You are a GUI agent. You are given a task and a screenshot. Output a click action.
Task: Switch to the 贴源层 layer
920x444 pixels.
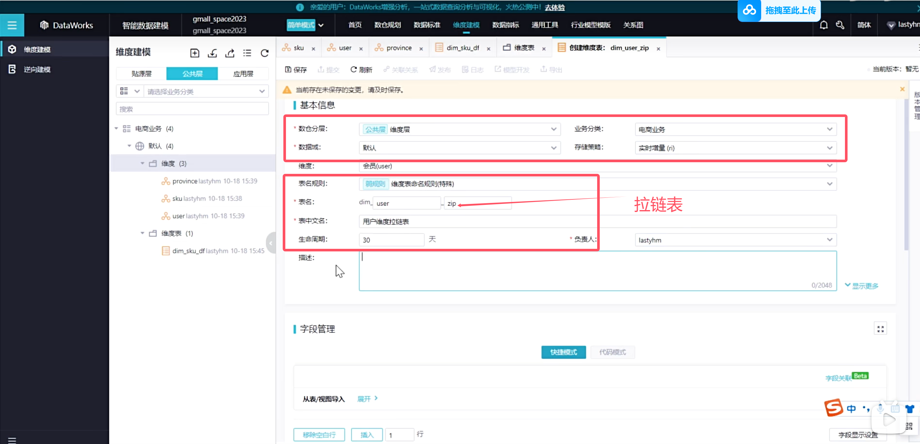(x=141, y=73)
